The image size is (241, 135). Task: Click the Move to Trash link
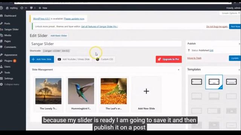(194, 58)
